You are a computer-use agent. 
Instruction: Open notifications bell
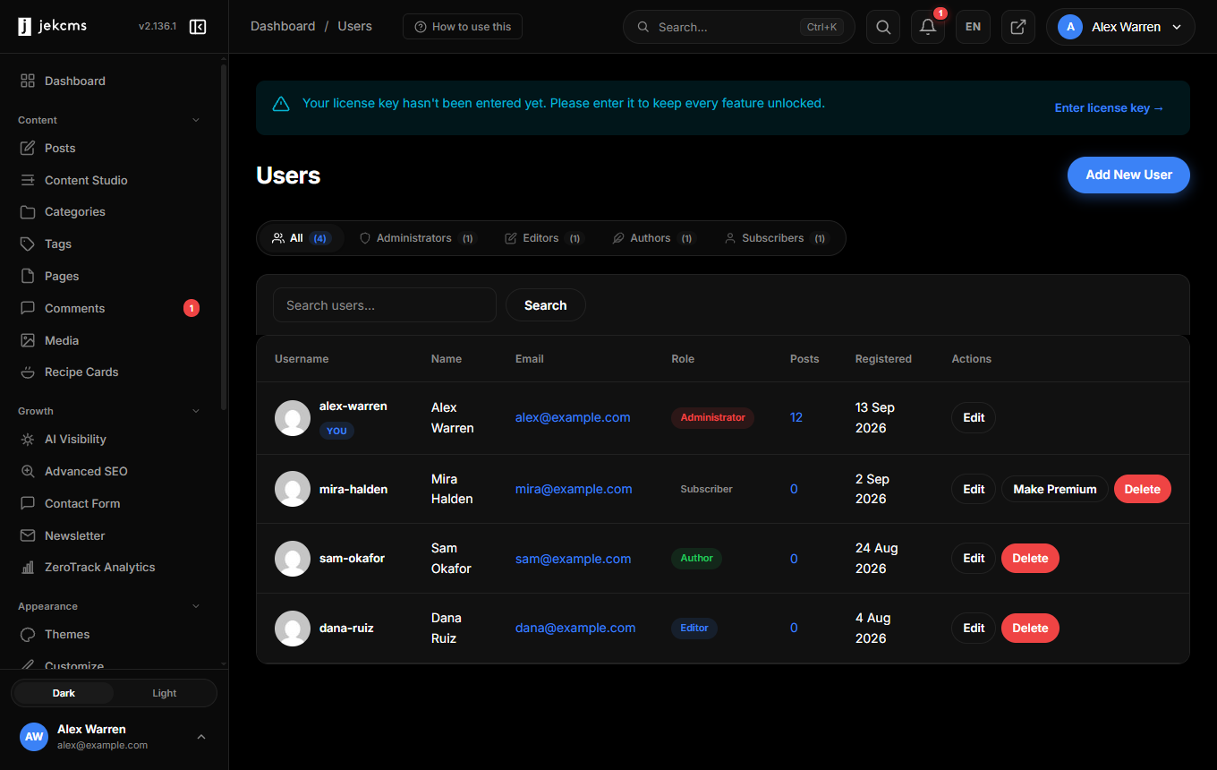coord(928,27)
